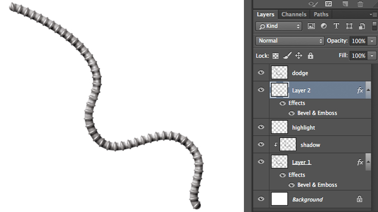Click the shadow clipping mask arrow icon
This screenshot has height=212, width=378.
pos(276,145)
